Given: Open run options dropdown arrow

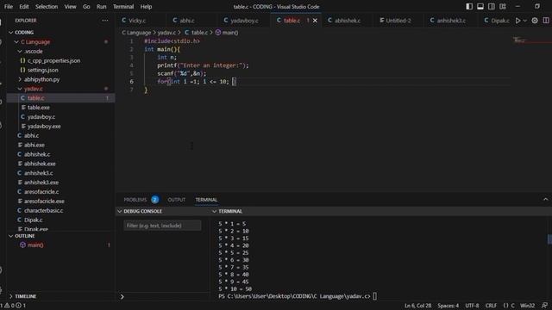Looking at the screenshot, I should pos(525,21).
